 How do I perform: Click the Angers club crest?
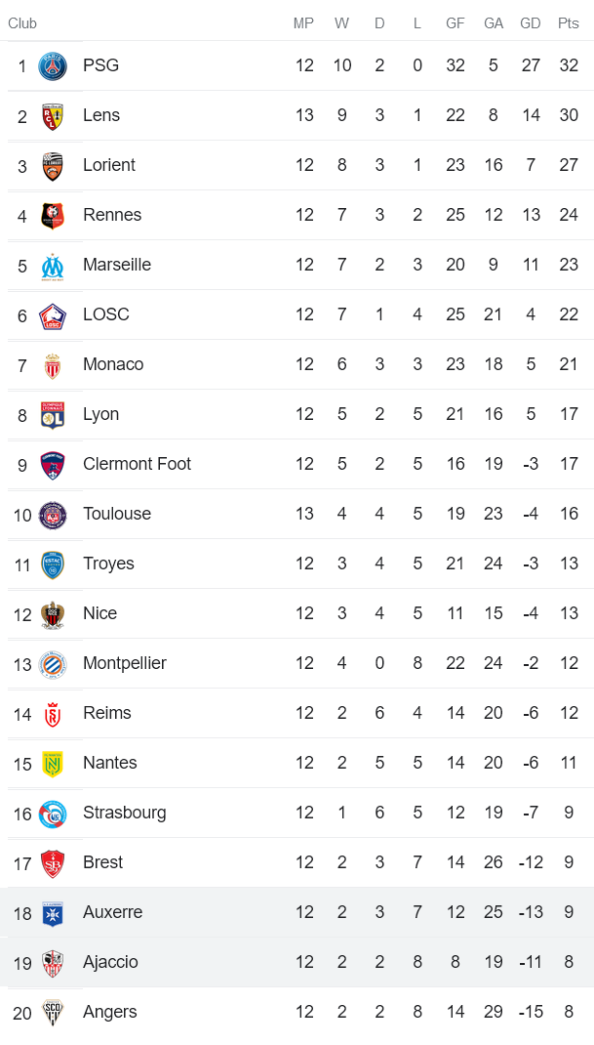point(53,1013)
